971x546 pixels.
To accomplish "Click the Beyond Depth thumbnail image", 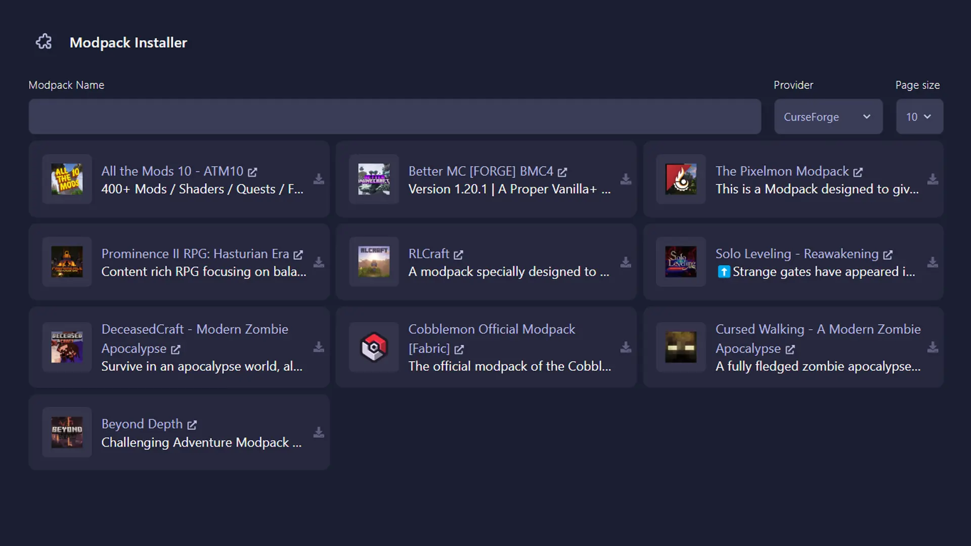I will 67,432.
